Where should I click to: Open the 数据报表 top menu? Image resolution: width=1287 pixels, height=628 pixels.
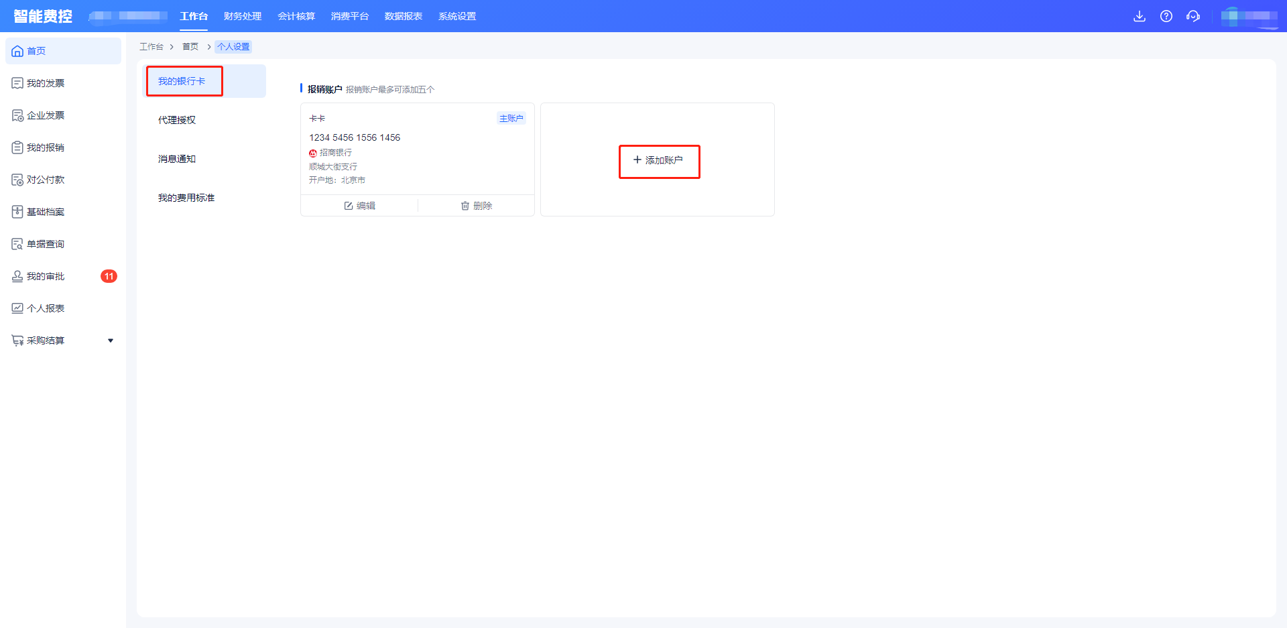pos(404,16)
